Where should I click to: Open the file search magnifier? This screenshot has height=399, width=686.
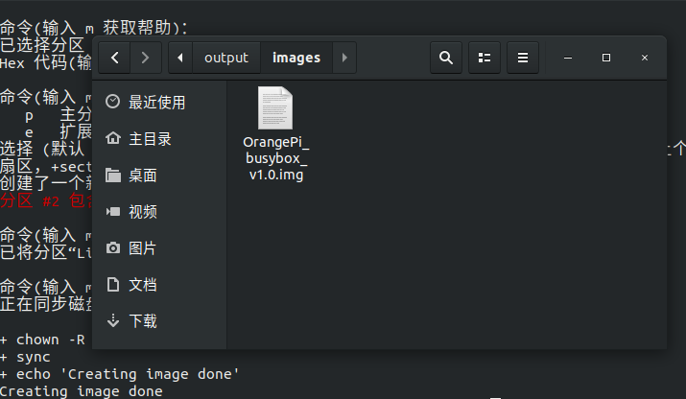446,58
